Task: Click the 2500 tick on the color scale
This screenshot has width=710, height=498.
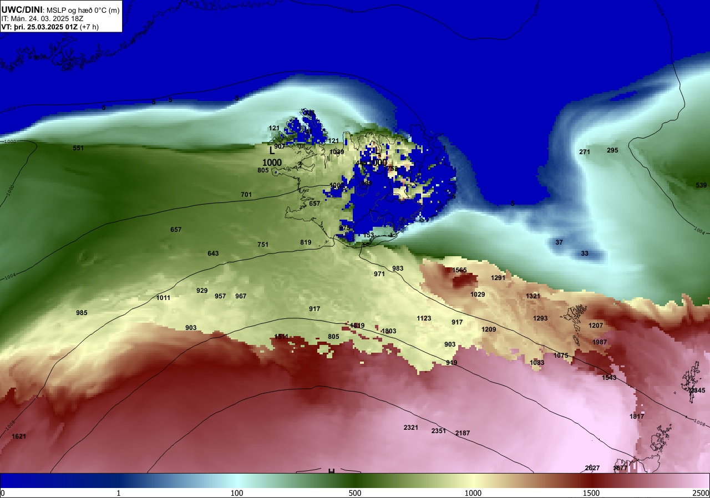Action: (701, 493)
